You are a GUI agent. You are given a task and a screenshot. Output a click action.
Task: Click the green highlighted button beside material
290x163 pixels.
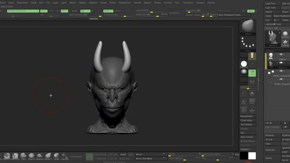(252, 73)
